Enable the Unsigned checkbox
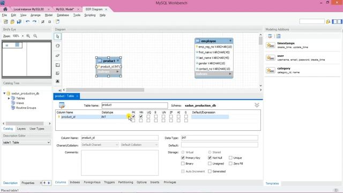The image size is (343, 193). (210, 164)
